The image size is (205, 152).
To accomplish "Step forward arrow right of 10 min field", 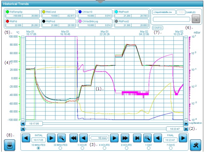I will click(114, 138).
